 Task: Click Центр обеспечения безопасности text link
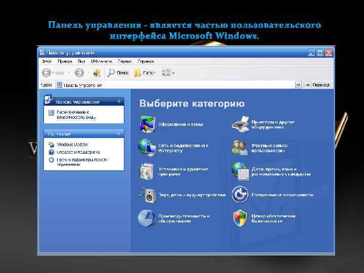pyautogui.click(x=273, y=218)
